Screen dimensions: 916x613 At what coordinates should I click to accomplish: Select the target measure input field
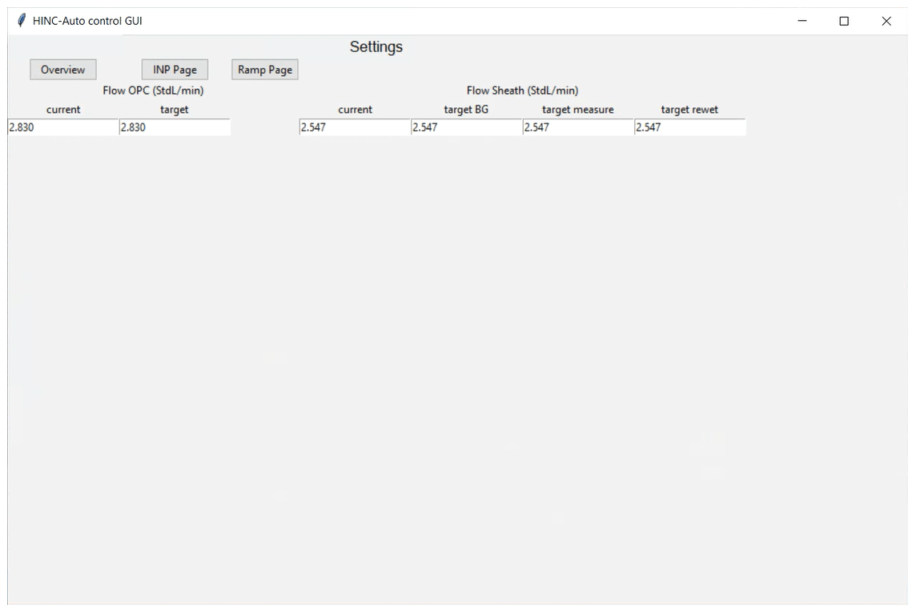[578, 127]
